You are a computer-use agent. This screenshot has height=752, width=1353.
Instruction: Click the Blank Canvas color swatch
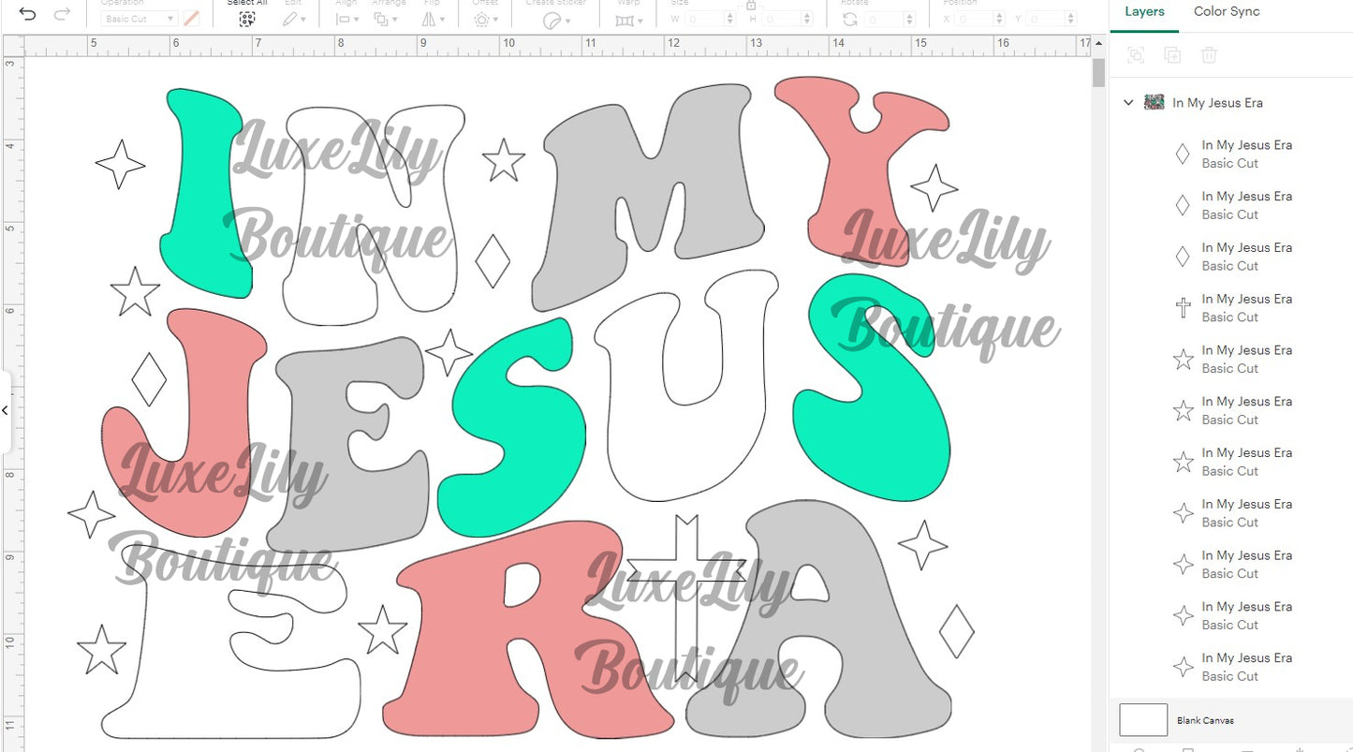coord(1143,720)
